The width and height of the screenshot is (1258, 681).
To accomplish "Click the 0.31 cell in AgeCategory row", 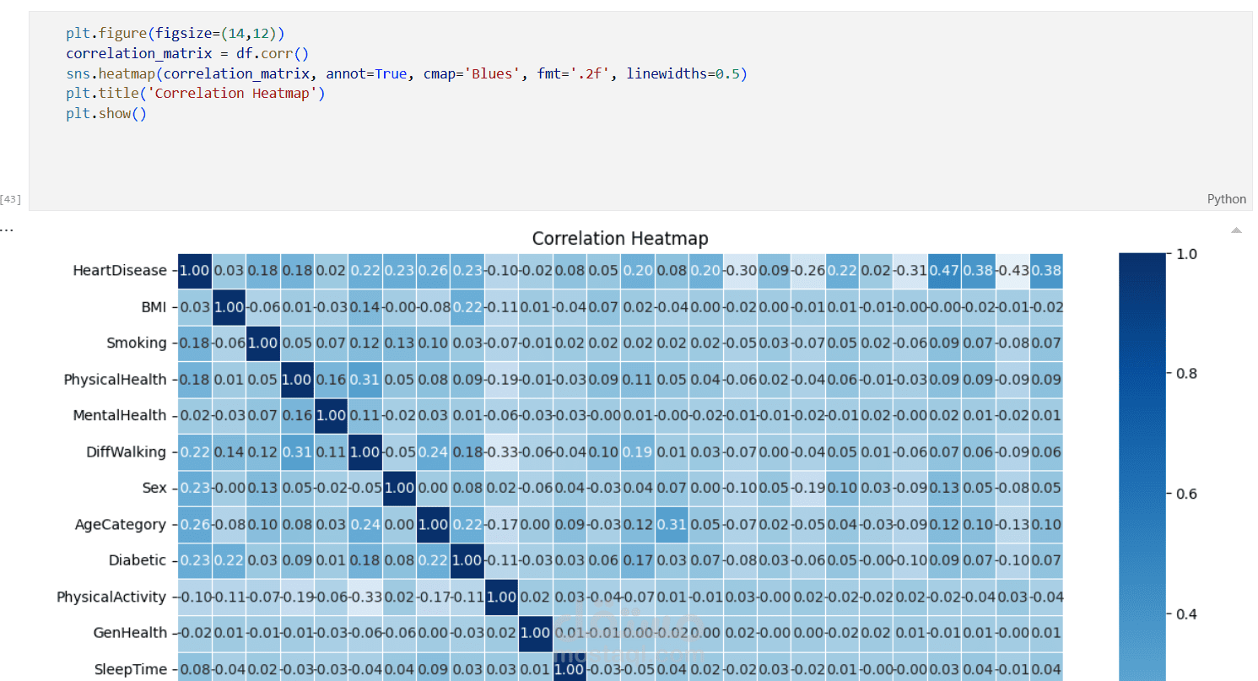I will click(x=672, y=525).
